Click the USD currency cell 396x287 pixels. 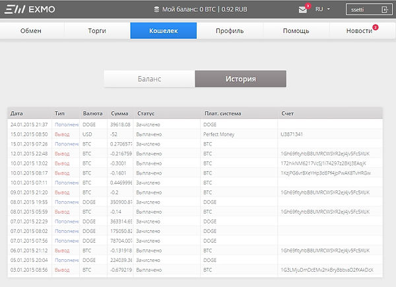[x=87, y=134]
